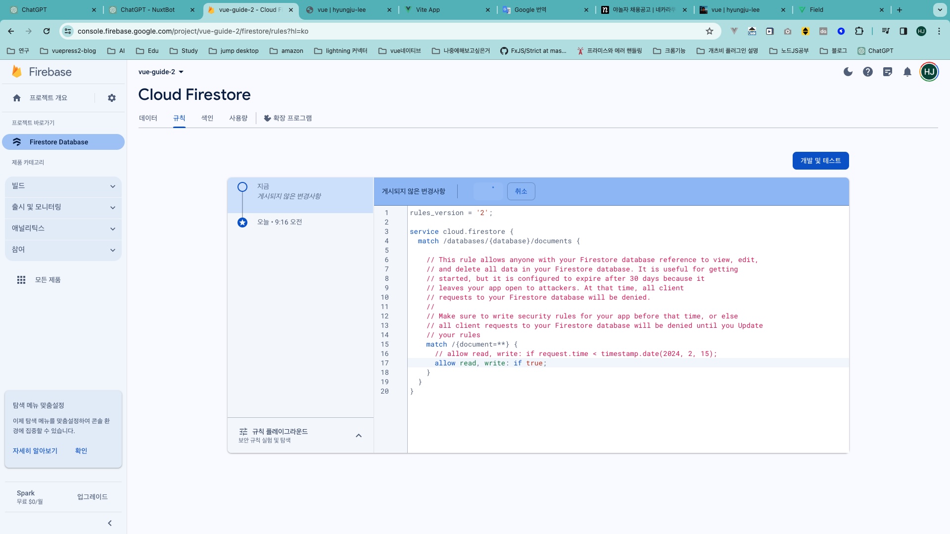Click the Vue devtools extension icon
This screenshot has width=950, height=534.
click(x=734, y=31)
